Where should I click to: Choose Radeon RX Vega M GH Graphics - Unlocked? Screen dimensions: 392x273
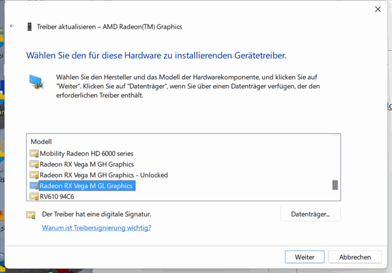[103, 175]
